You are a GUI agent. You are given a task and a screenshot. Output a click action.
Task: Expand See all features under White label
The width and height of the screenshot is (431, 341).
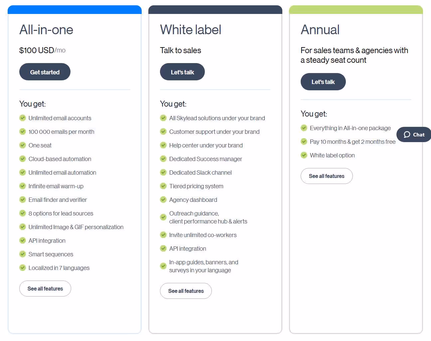pyautogui.click(x=186, y=291)
